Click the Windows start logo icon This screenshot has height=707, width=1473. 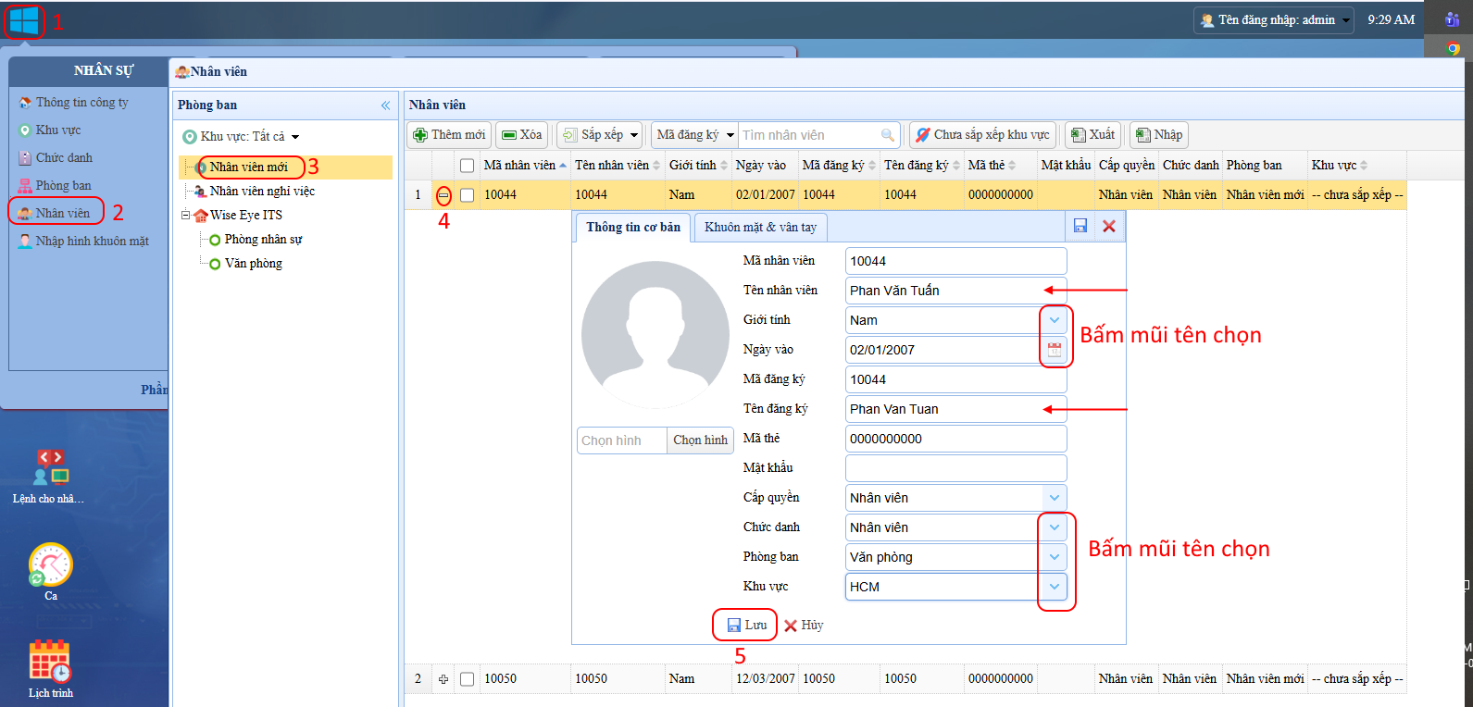[24, 20]
